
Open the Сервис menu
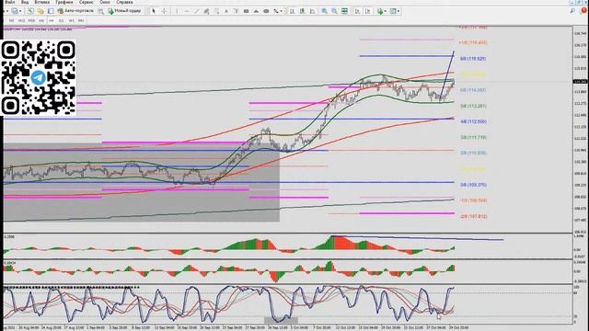coord(86,2)
